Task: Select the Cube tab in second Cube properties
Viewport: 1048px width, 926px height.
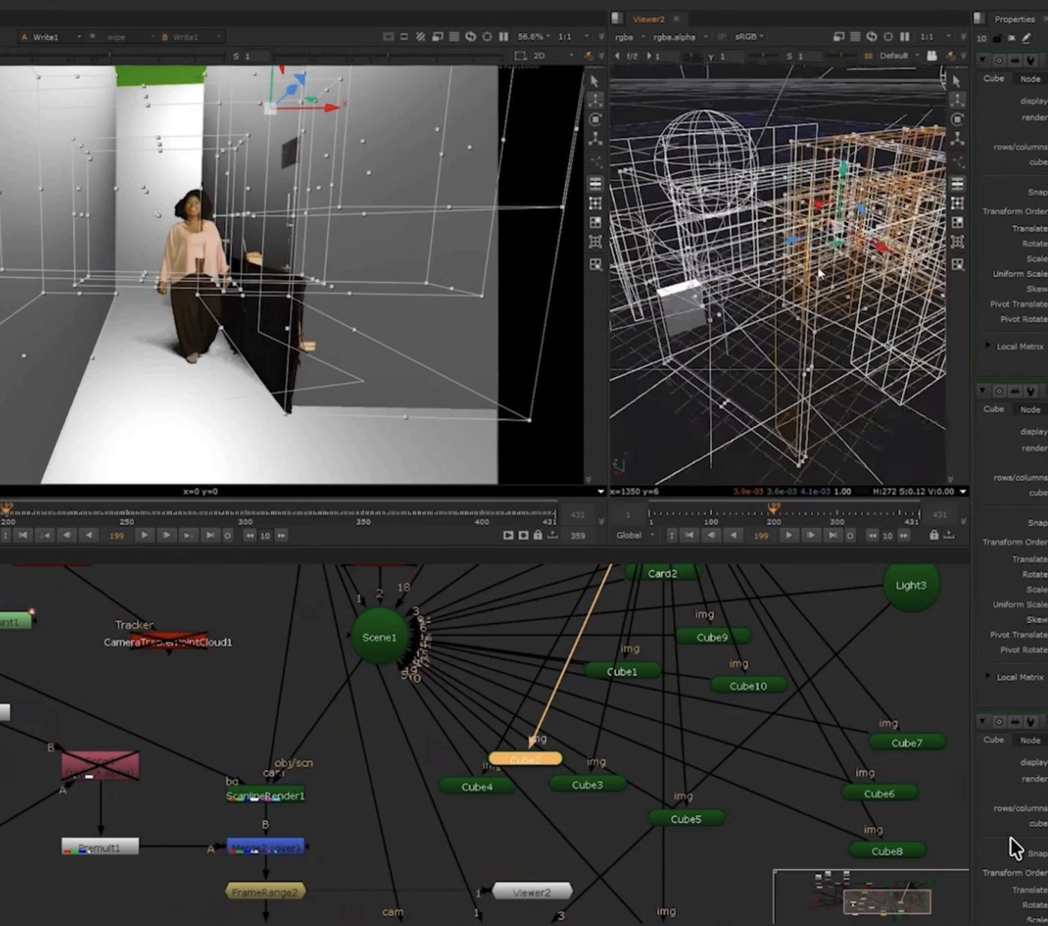Action: (x=993, y=409)
